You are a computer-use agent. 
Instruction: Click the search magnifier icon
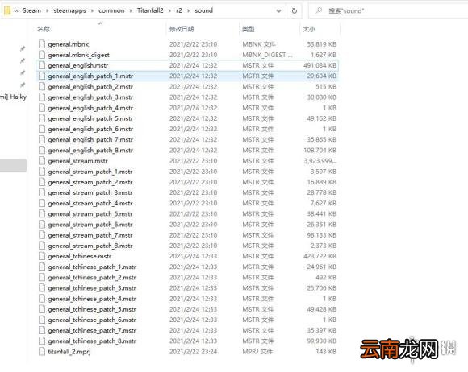pos(319,10)
